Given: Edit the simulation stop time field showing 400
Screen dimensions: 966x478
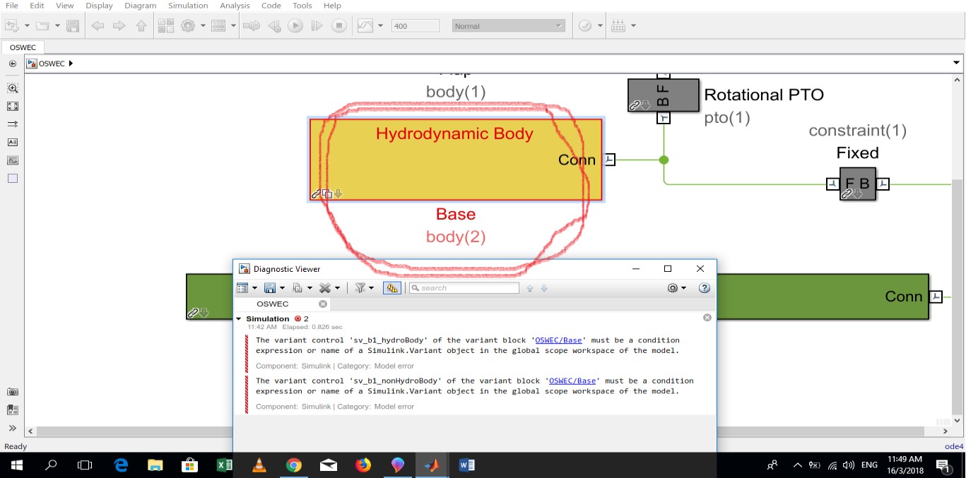Looking at the screenshot, I should pos(416,25).
